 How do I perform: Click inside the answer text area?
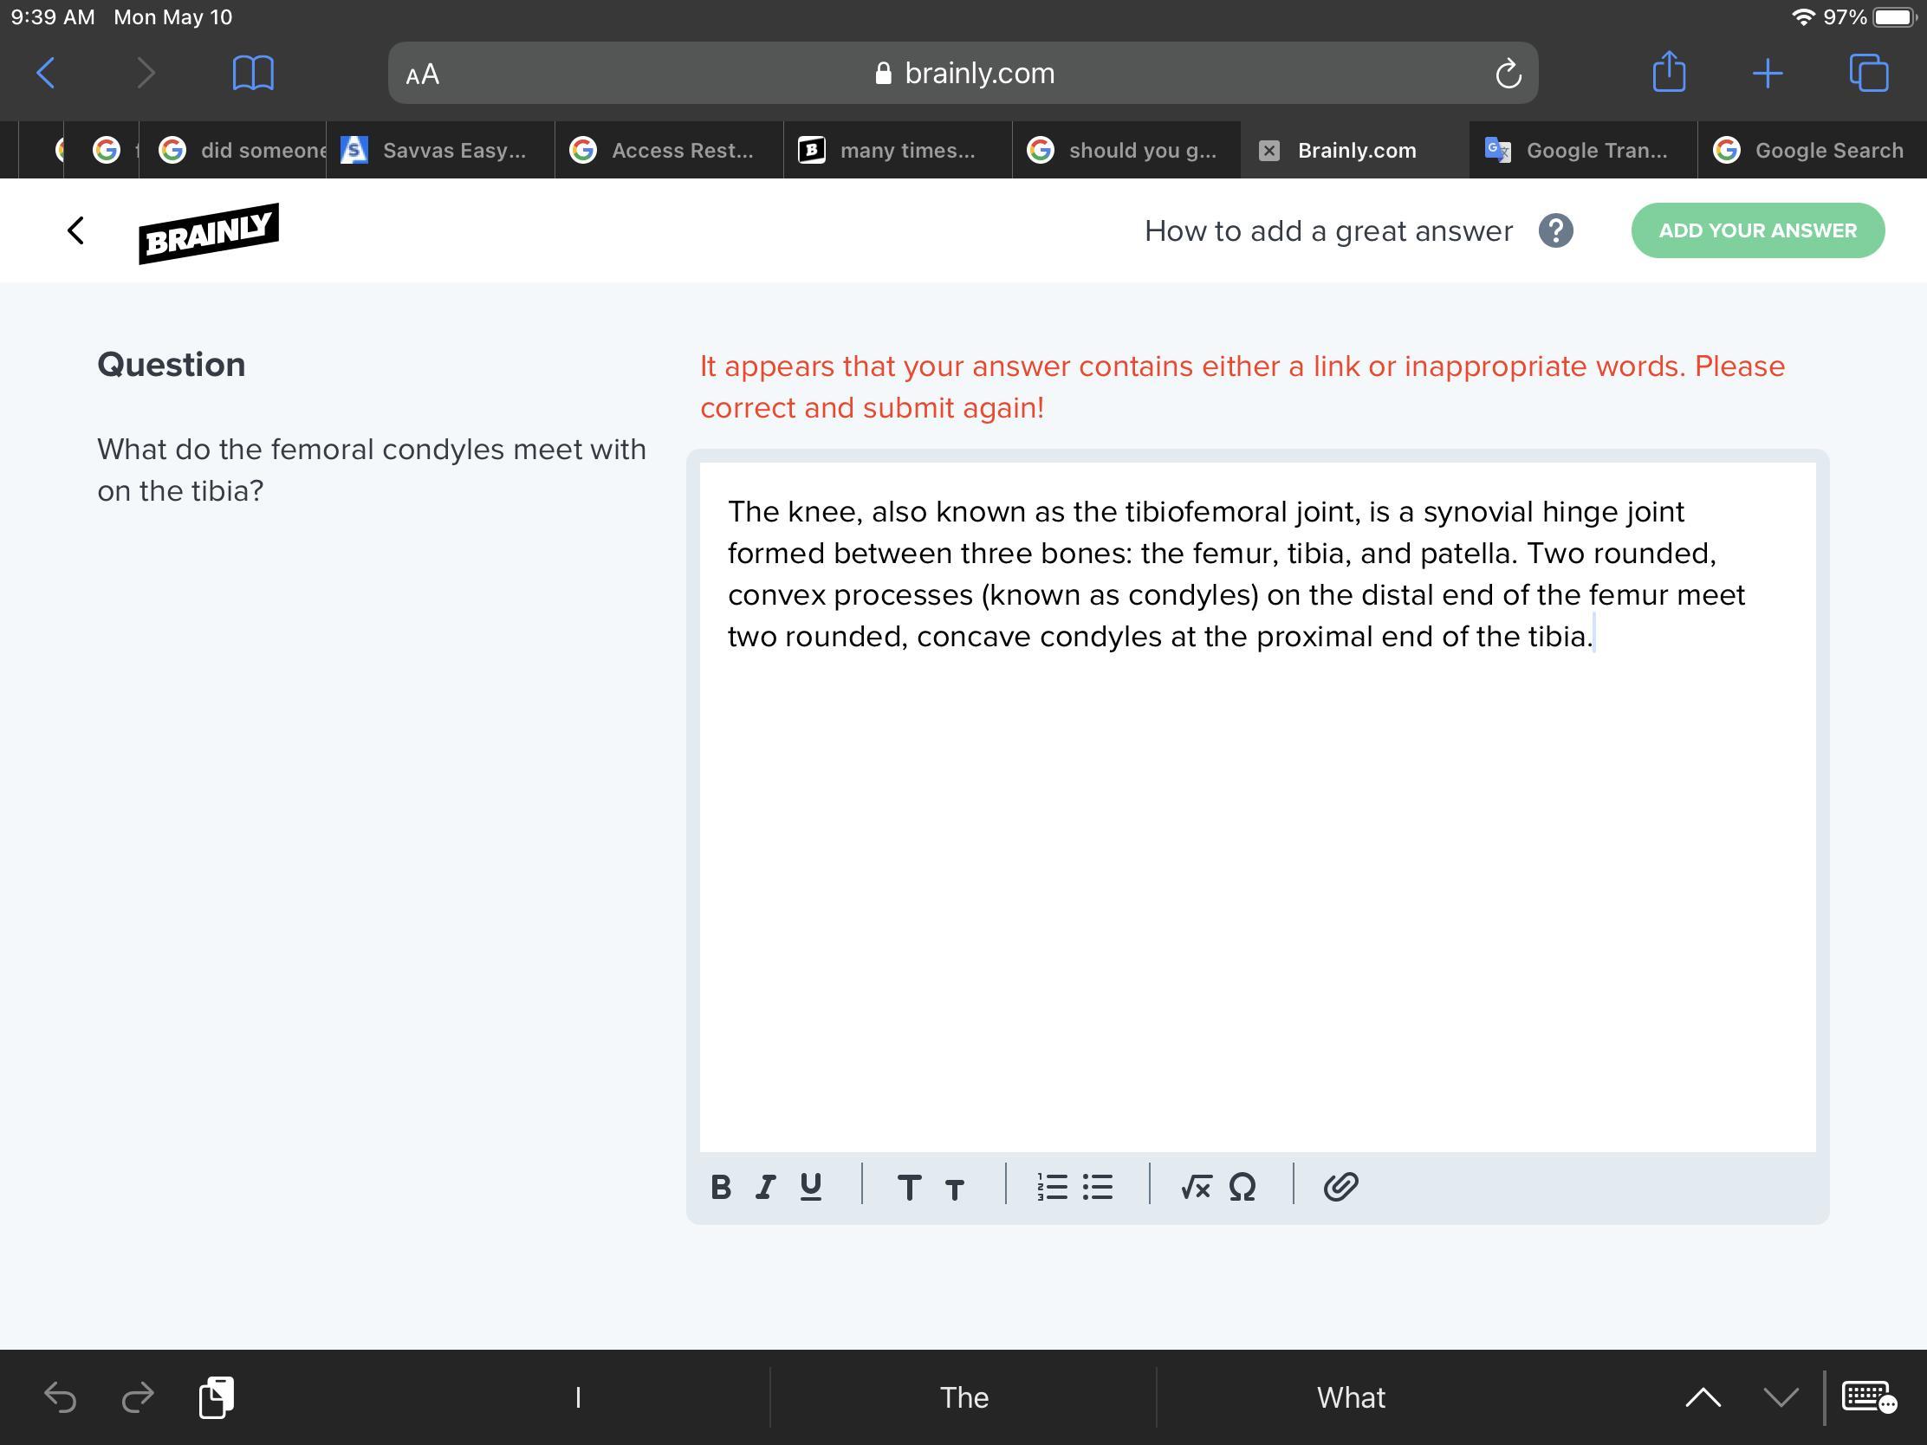(1257, 871)
